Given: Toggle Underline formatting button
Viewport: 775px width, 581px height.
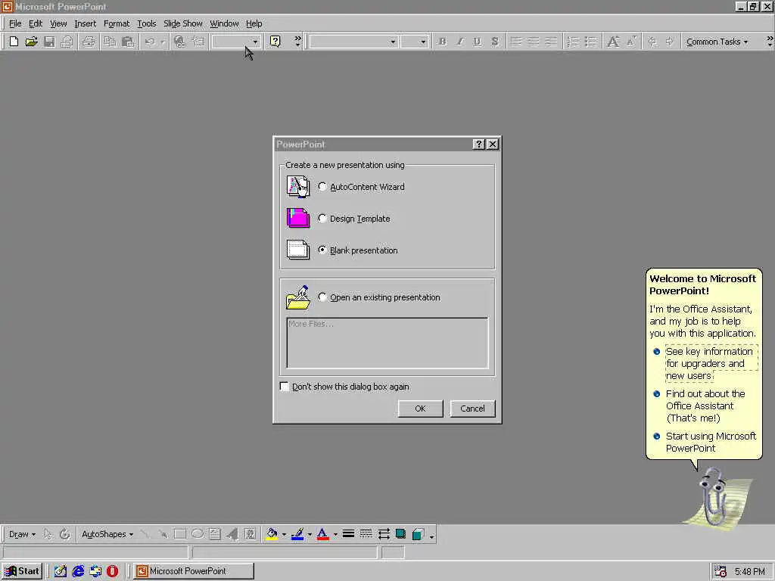Looking at the screenshot, I should pos(477,42).
